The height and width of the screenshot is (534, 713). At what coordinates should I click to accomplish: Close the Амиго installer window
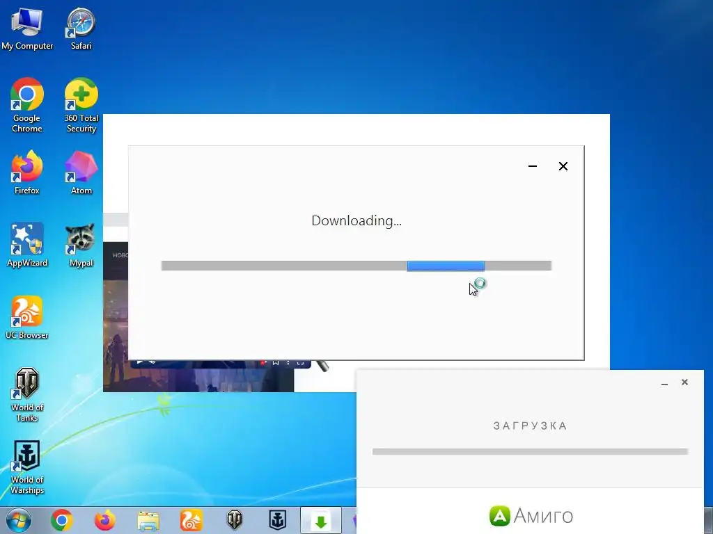coord(684,382)
